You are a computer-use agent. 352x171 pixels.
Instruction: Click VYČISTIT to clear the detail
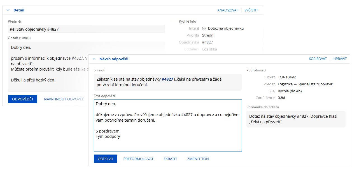click(x=251, y=10)
